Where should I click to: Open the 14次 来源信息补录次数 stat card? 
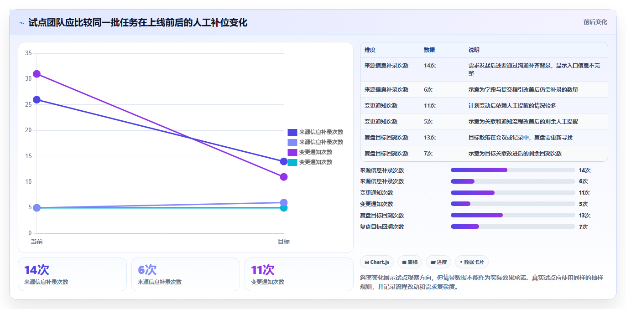72,274
